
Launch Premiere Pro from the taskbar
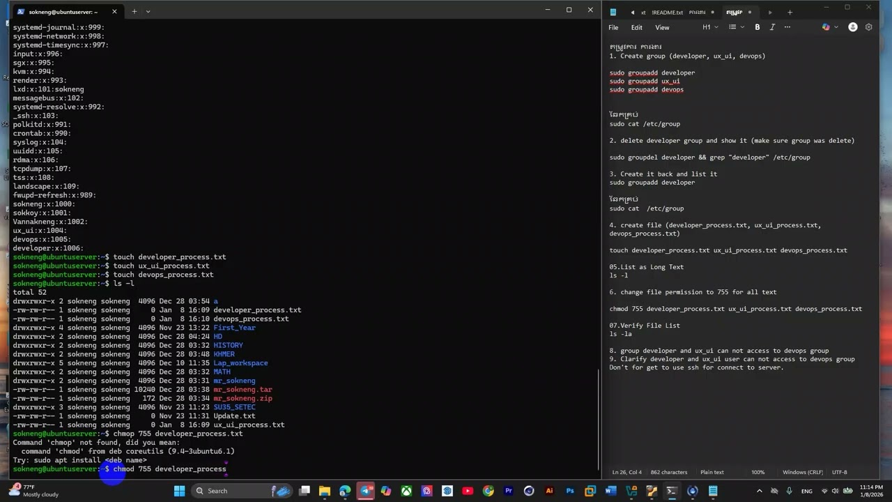coord(508,491)
